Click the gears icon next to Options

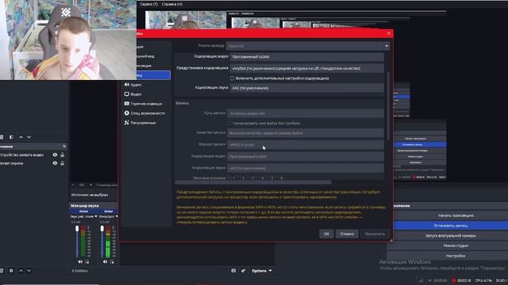click(243, 271)
